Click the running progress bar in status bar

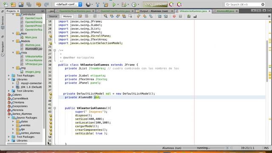tap(204, 148)
